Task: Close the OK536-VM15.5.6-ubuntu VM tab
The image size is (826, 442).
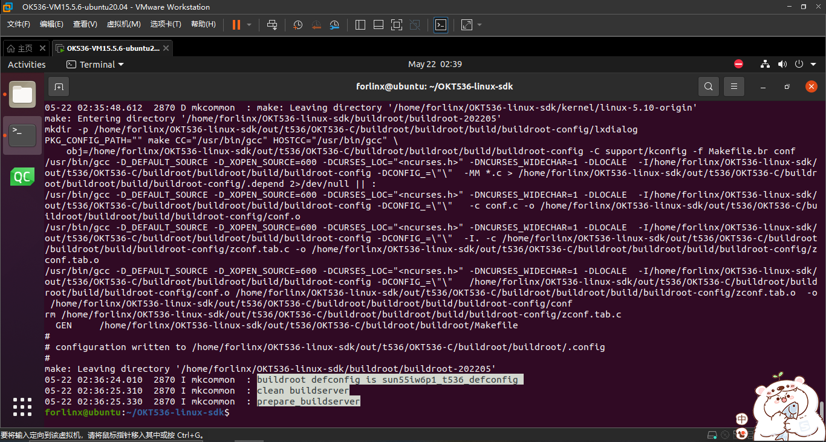Action: 167,48
